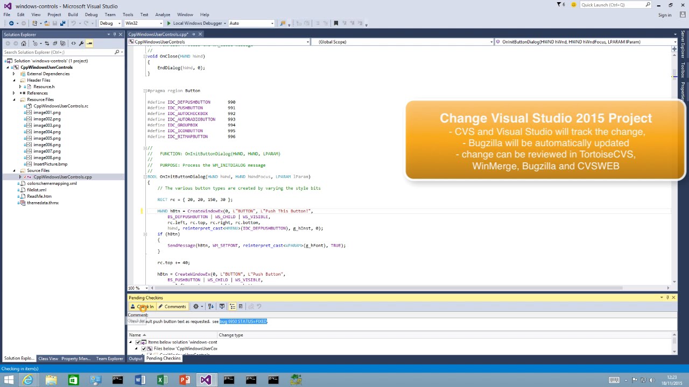Click the Check In button
The image size is (689, 387).
[142, 306]
